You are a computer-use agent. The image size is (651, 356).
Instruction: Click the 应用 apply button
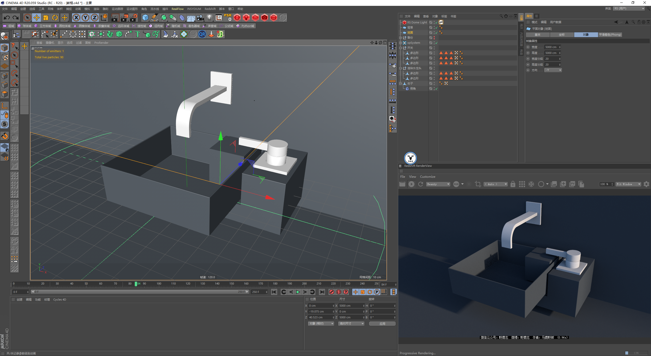(x=382, y=324)
